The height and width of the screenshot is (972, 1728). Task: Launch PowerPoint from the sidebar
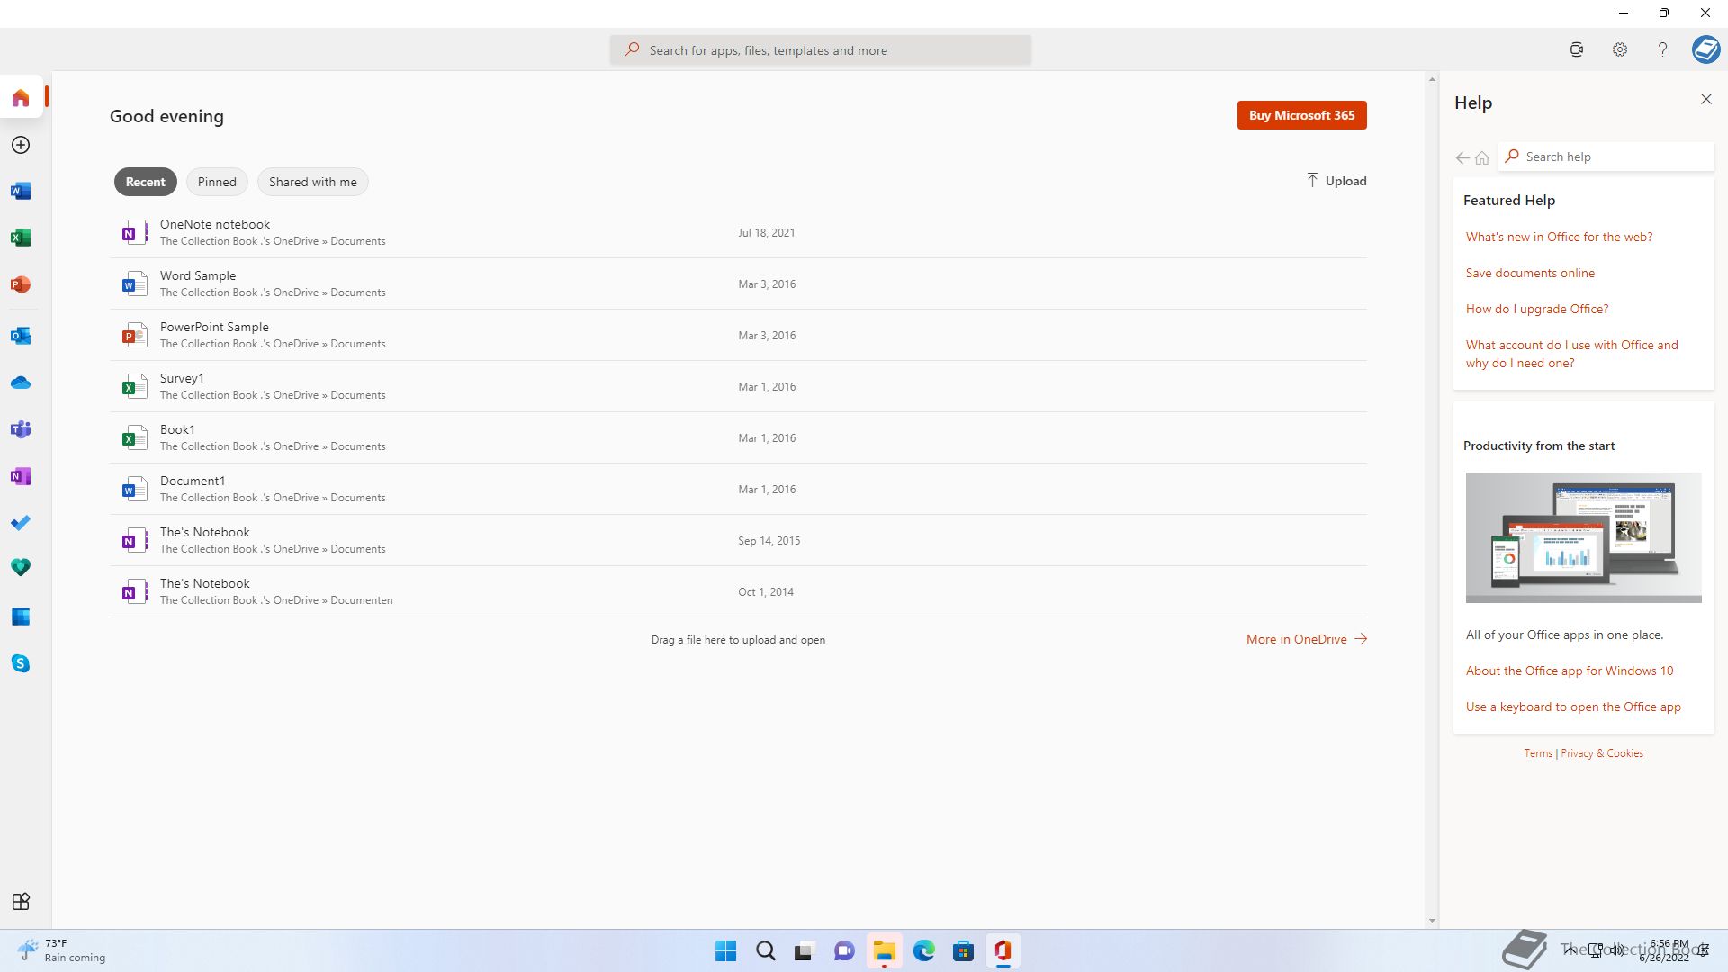[x=21, y=284]
